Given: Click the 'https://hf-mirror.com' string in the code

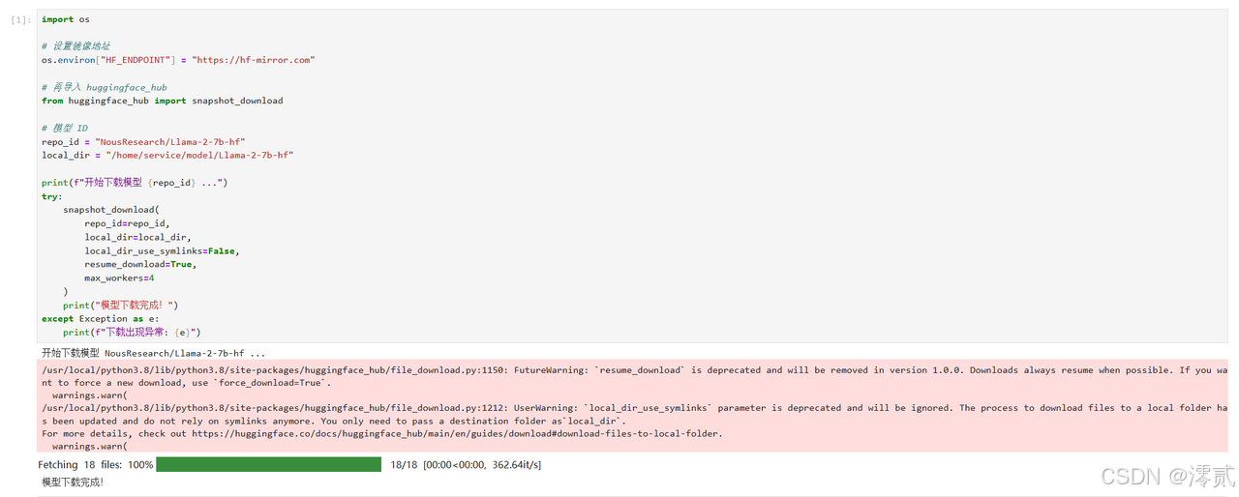Looking at the screenshot, I should coord(254,60).
